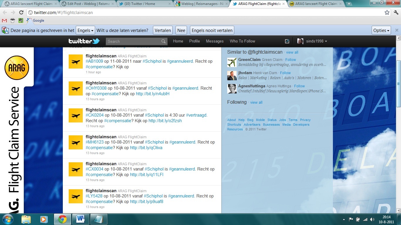Switch to (10) Twitter / Home tab

click(x=144, y=4)
